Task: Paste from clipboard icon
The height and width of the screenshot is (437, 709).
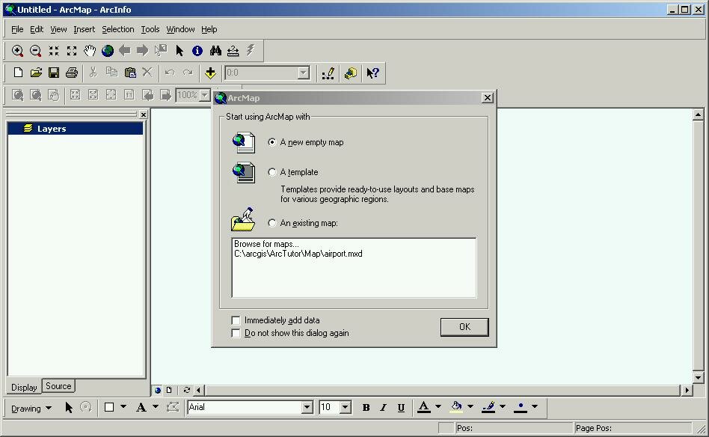Action: (130, 73)
